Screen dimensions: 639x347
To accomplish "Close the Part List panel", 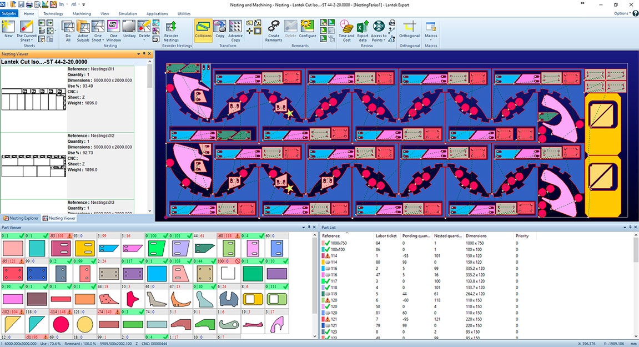I will (x=635, y=228).
